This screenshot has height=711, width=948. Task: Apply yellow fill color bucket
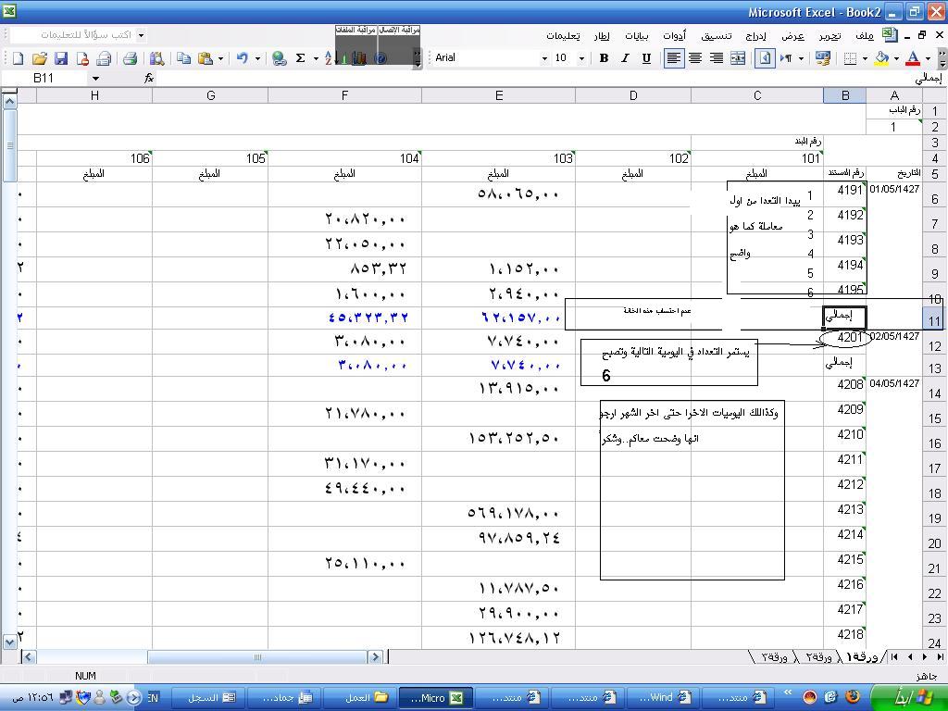coord(882,58)
